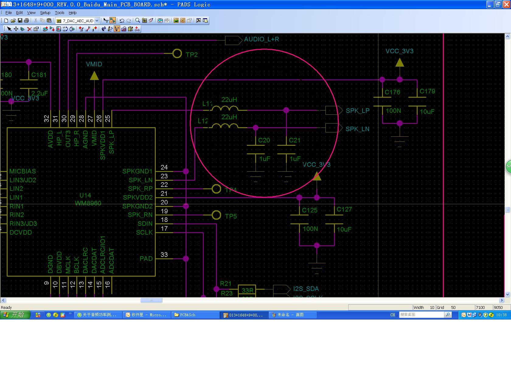Click the desktop search input box
The image size is (511, 374).
point(422,315)
